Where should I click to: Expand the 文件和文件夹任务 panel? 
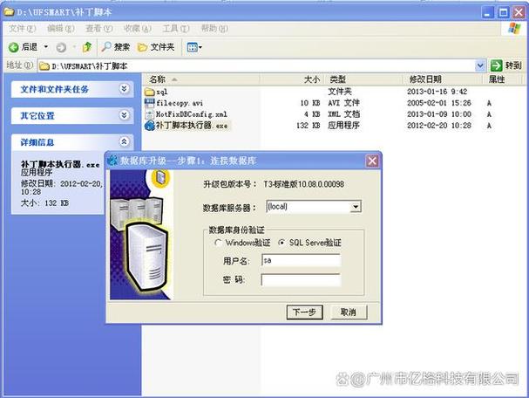click(x=124, y=89)
